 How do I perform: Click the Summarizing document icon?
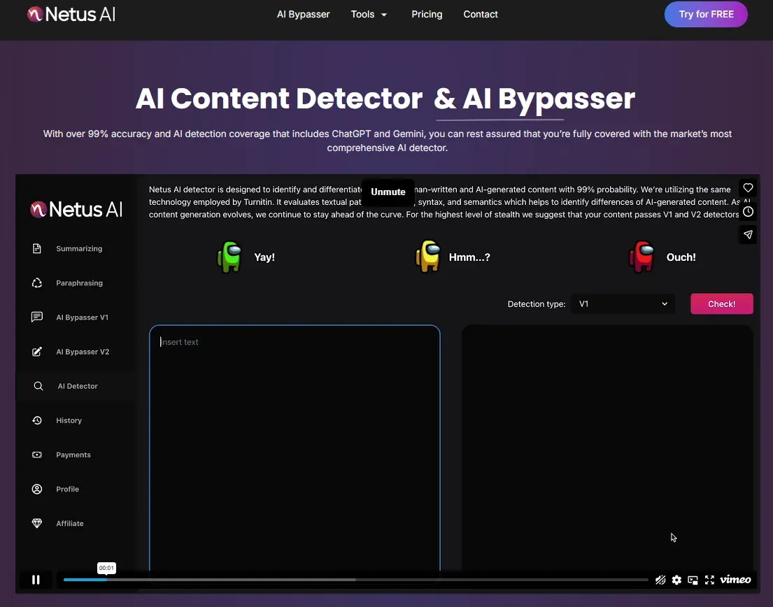click(37, 248)
